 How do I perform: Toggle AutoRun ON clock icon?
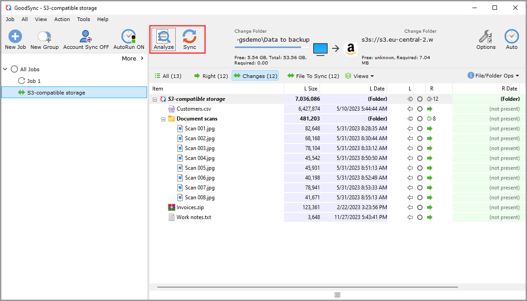(x=129, y=36)
